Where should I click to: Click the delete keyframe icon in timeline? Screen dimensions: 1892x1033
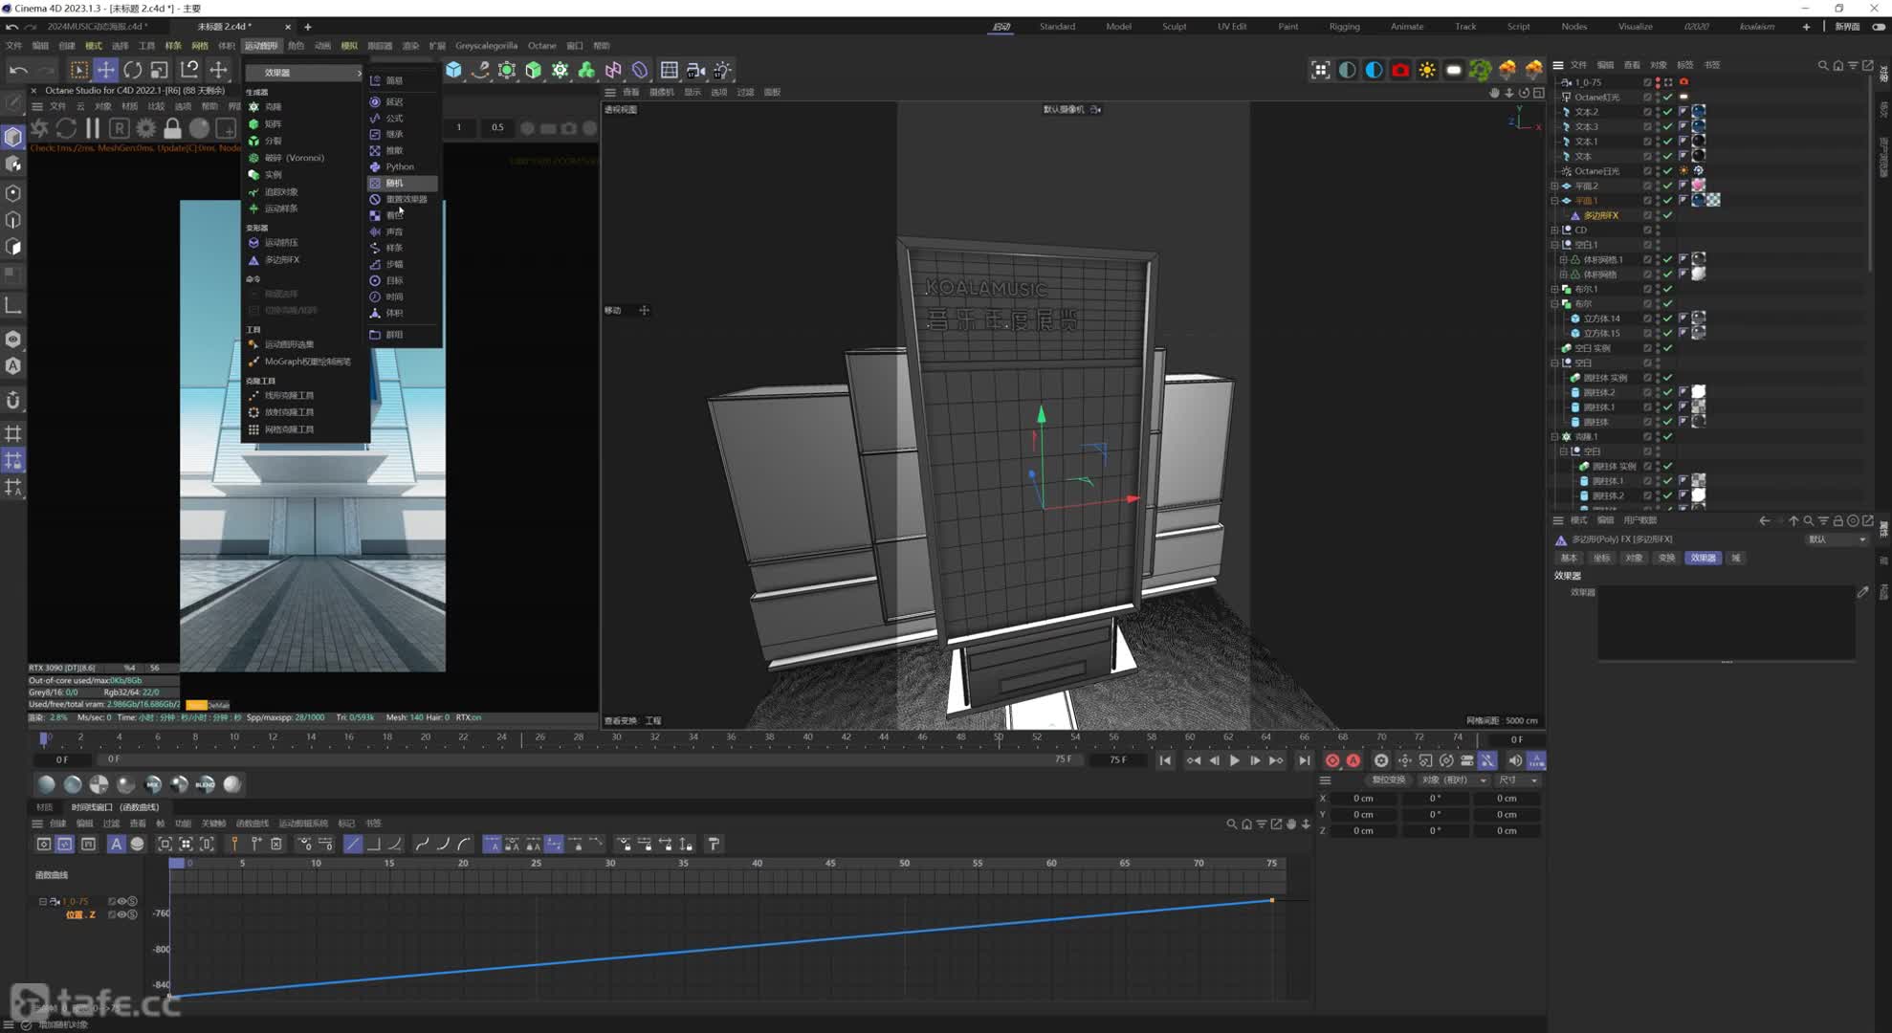276,844
